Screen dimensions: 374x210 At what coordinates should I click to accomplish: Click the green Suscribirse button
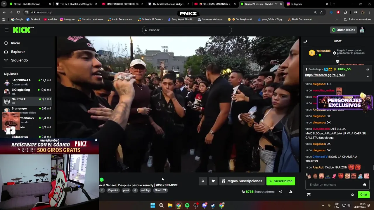pos(281,181)
